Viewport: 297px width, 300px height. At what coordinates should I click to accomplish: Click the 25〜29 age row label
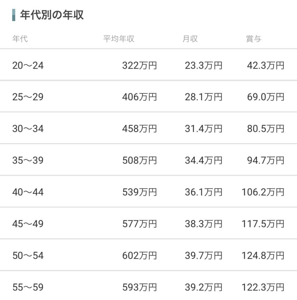click(x=28, y=97)
